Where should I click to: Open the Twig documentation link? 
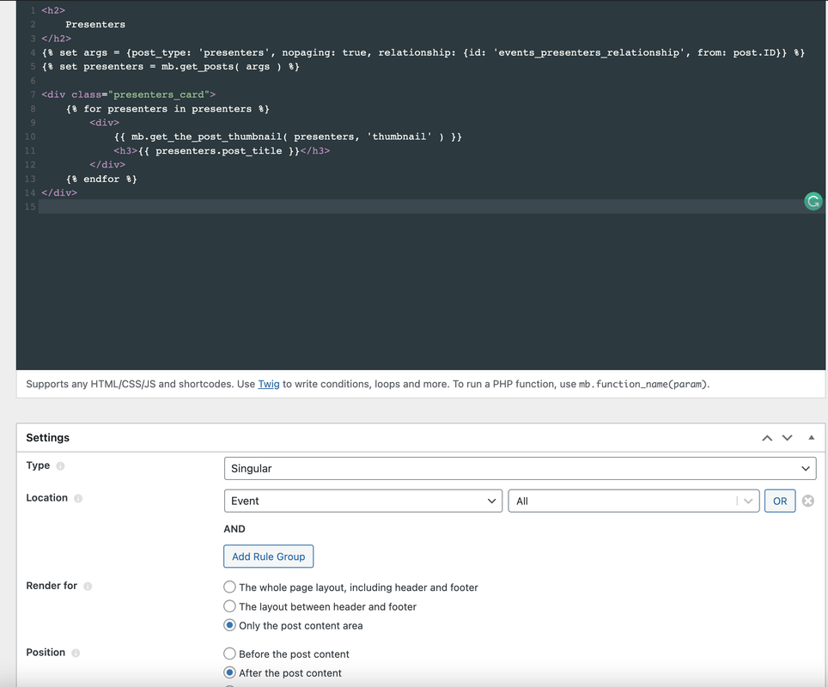[268, 384]
